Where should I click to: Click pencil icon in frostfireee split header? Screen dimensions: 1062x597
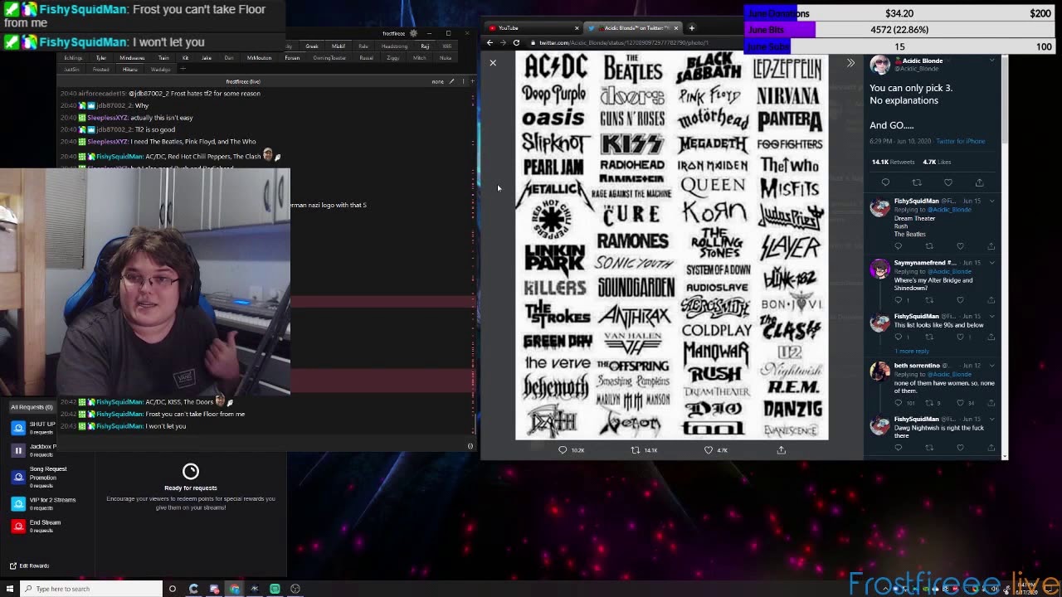pos(451,81)
